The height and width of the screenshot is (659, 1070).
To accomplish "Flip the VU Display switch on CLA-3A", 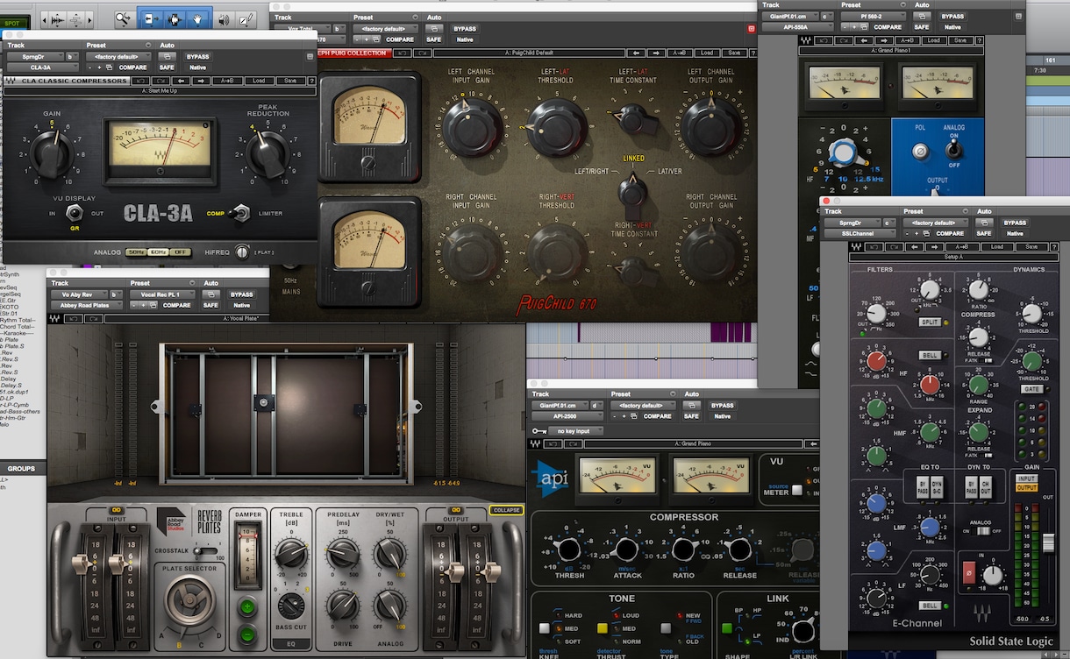I will (x=75, y=212).
